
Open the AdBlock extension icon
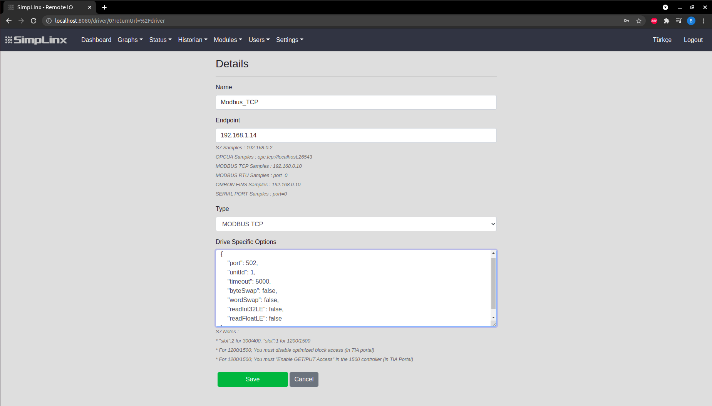(653, 21)
